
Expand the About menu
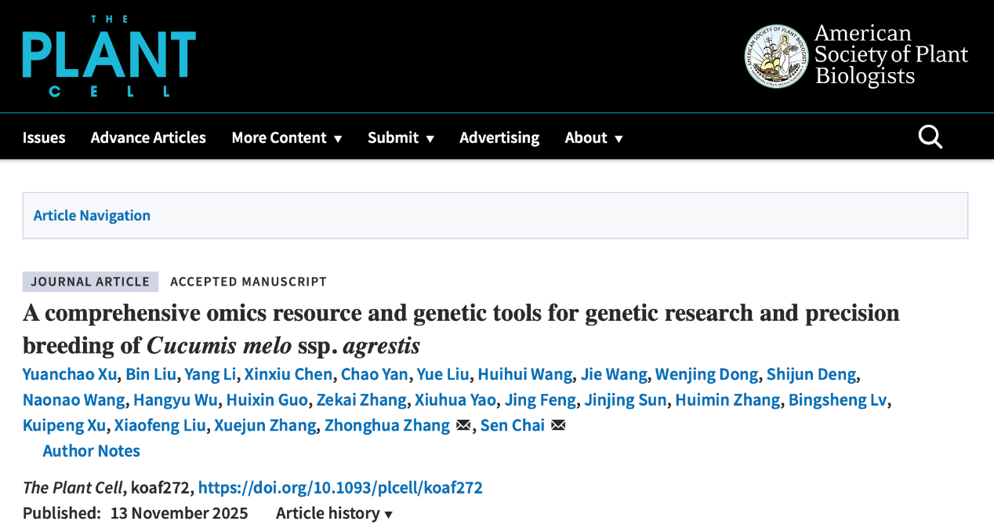tap(593, 137)
